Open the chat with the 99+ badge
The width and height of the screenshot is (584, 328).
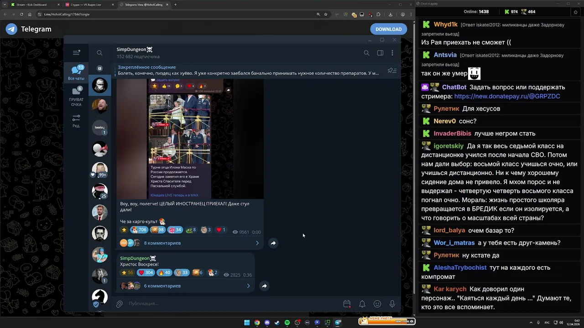coord(99,170)
